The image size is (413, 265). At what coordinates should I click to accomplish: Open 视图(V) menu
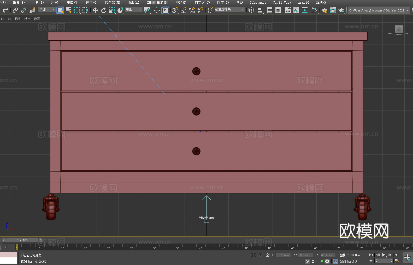(x=73, y=2)
